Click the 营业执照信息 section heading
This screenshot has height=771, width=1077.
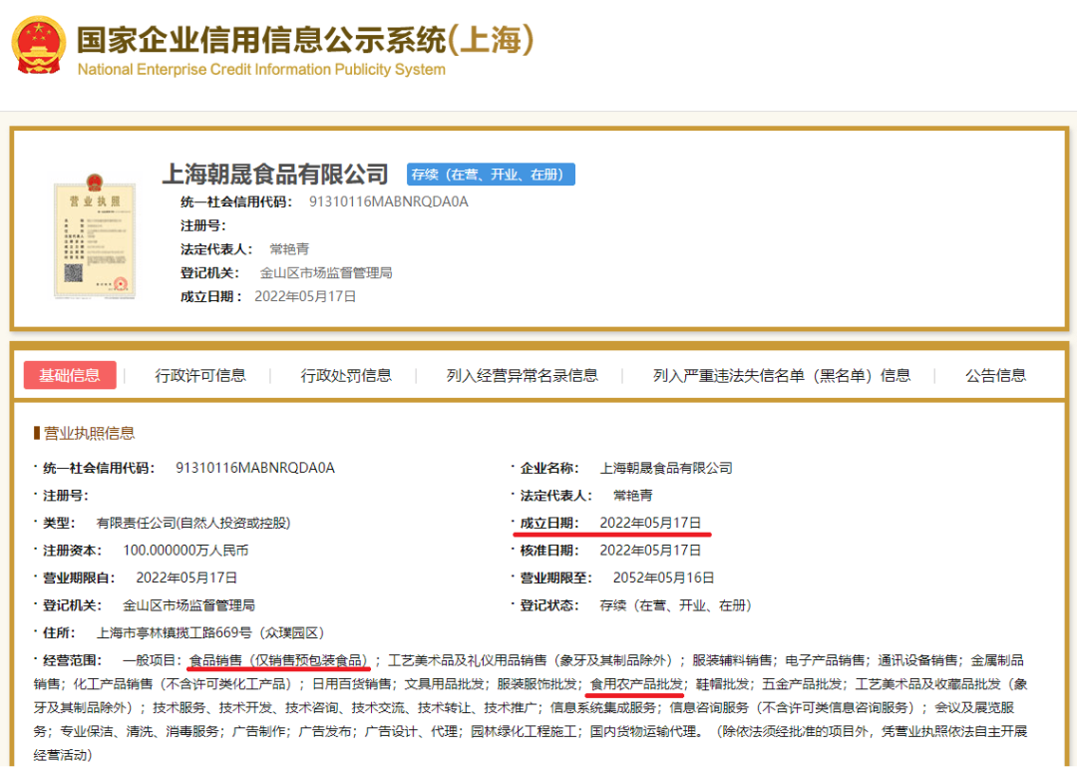coord(89,434)
